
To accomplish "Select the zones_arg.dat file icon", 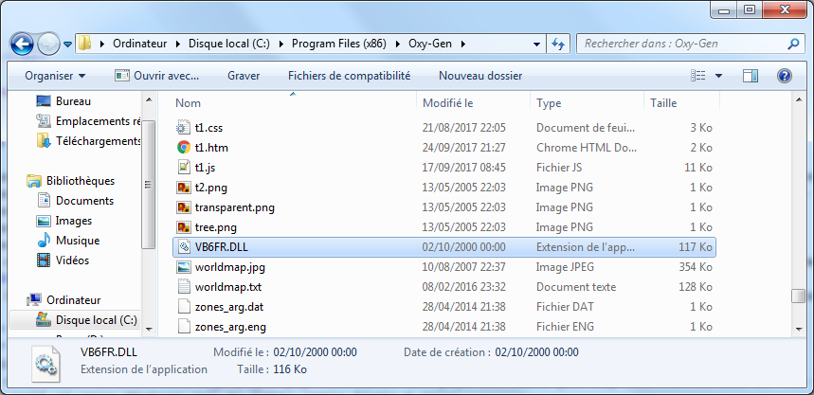I will coord(183,307).
